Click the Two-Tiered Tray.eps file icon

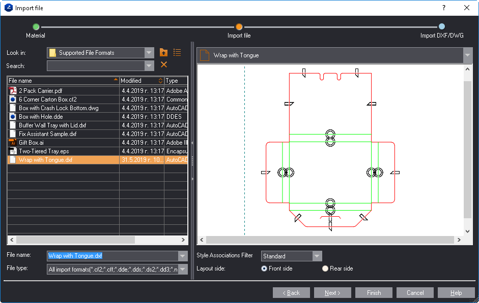13,151
